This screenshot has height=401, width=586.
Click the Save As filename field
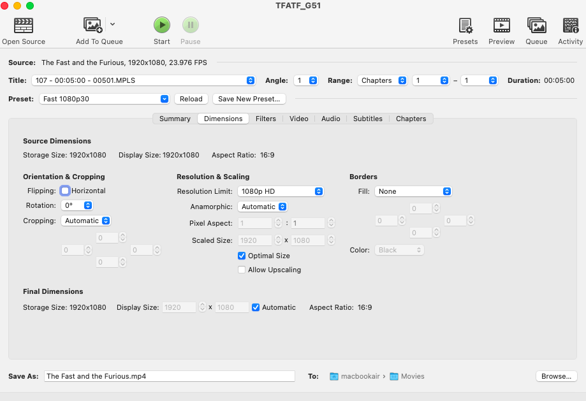click(x=169, y=376)
